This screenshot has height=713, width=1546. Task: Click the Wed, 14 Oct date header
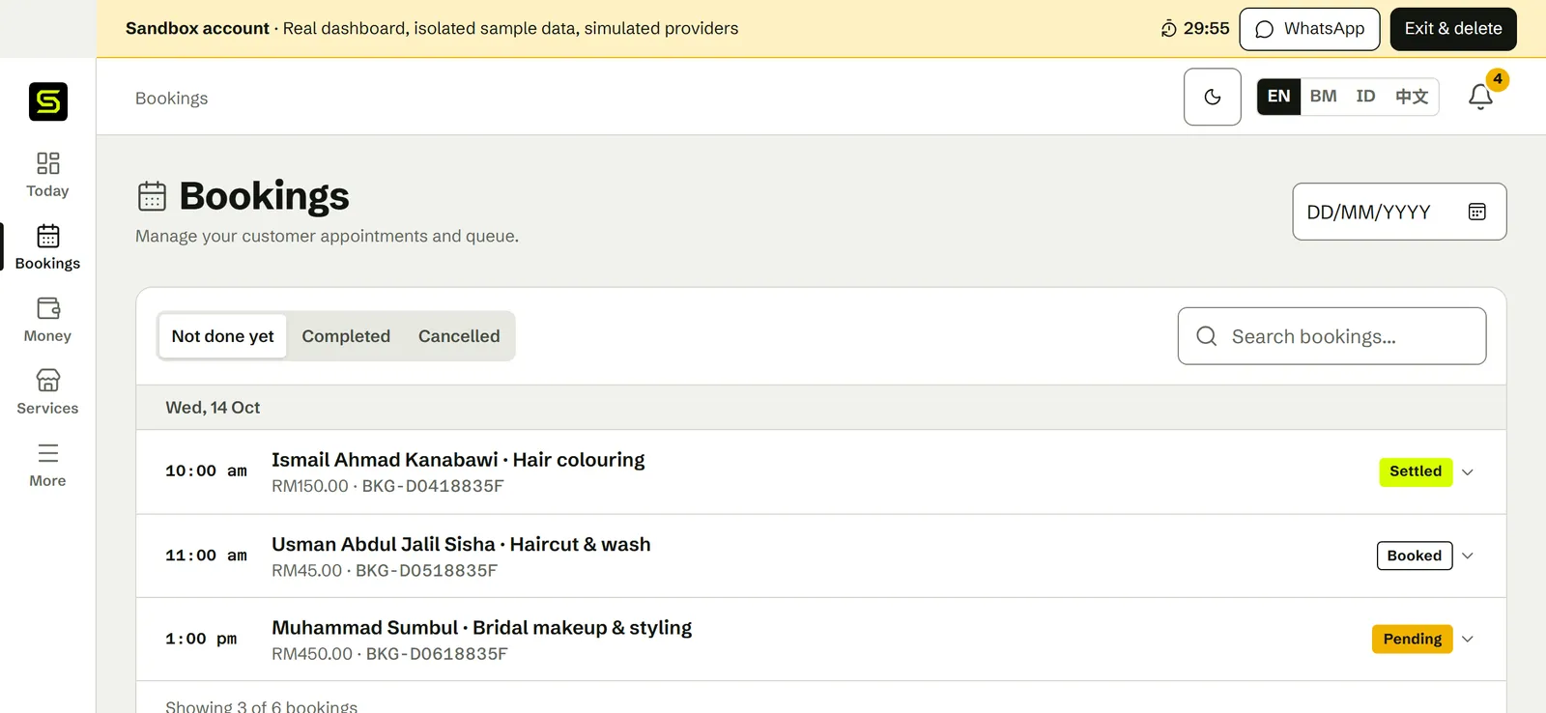tap(213, 408)
